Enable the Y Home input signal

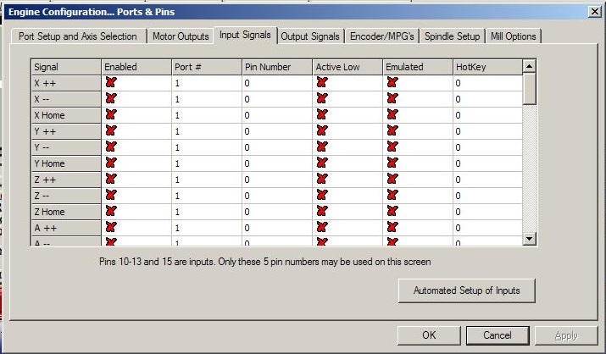[110, 163]
